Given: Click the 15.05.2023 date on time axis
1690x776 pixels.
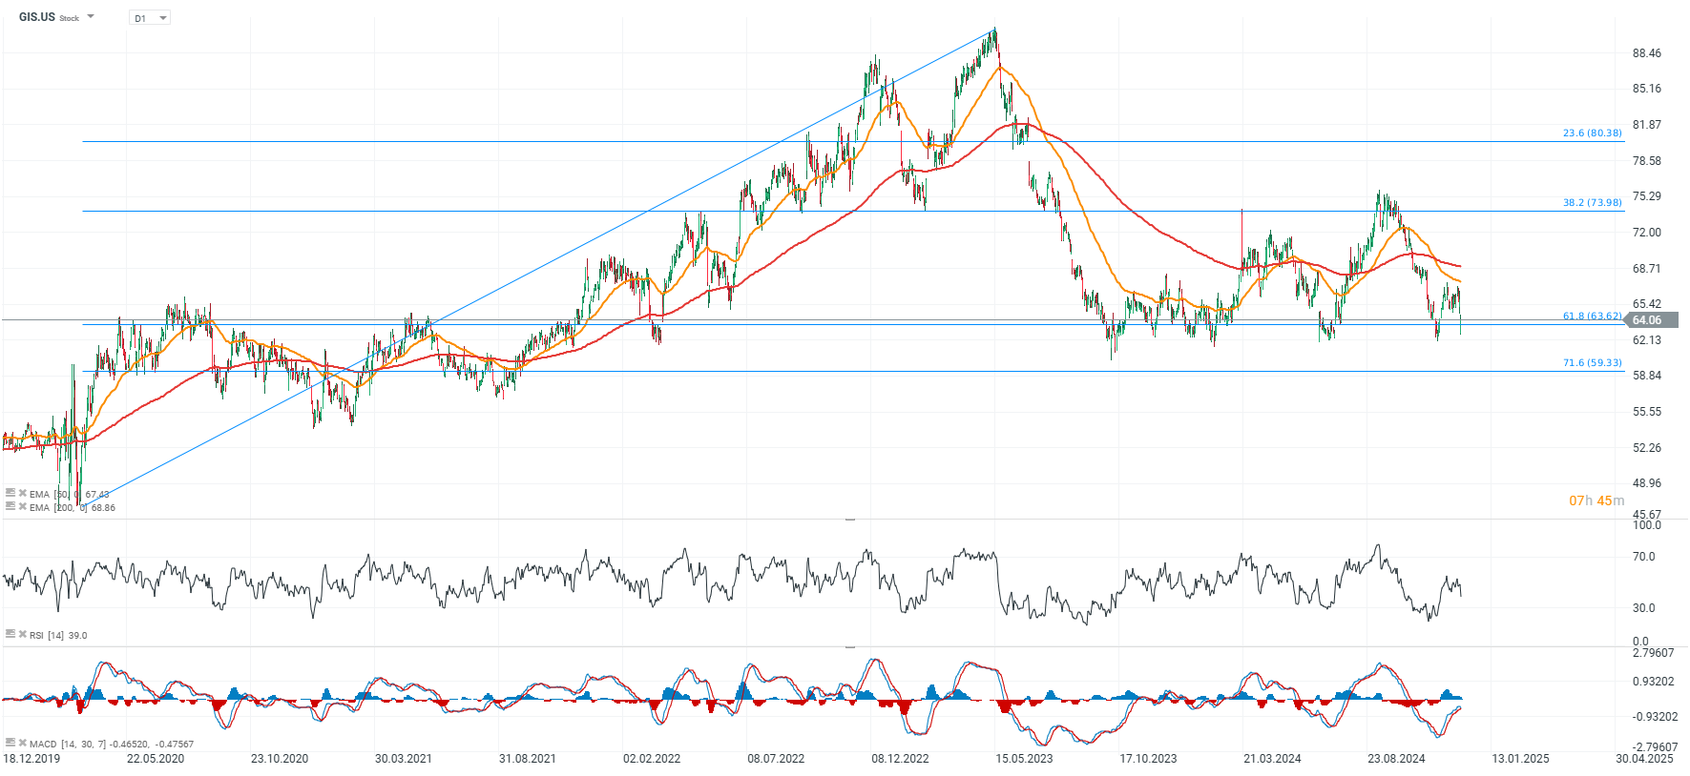Looking at the screenshot, I should point(1024,759).
